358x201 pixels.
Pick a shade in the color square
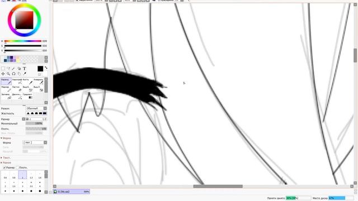tap(24, 20)
